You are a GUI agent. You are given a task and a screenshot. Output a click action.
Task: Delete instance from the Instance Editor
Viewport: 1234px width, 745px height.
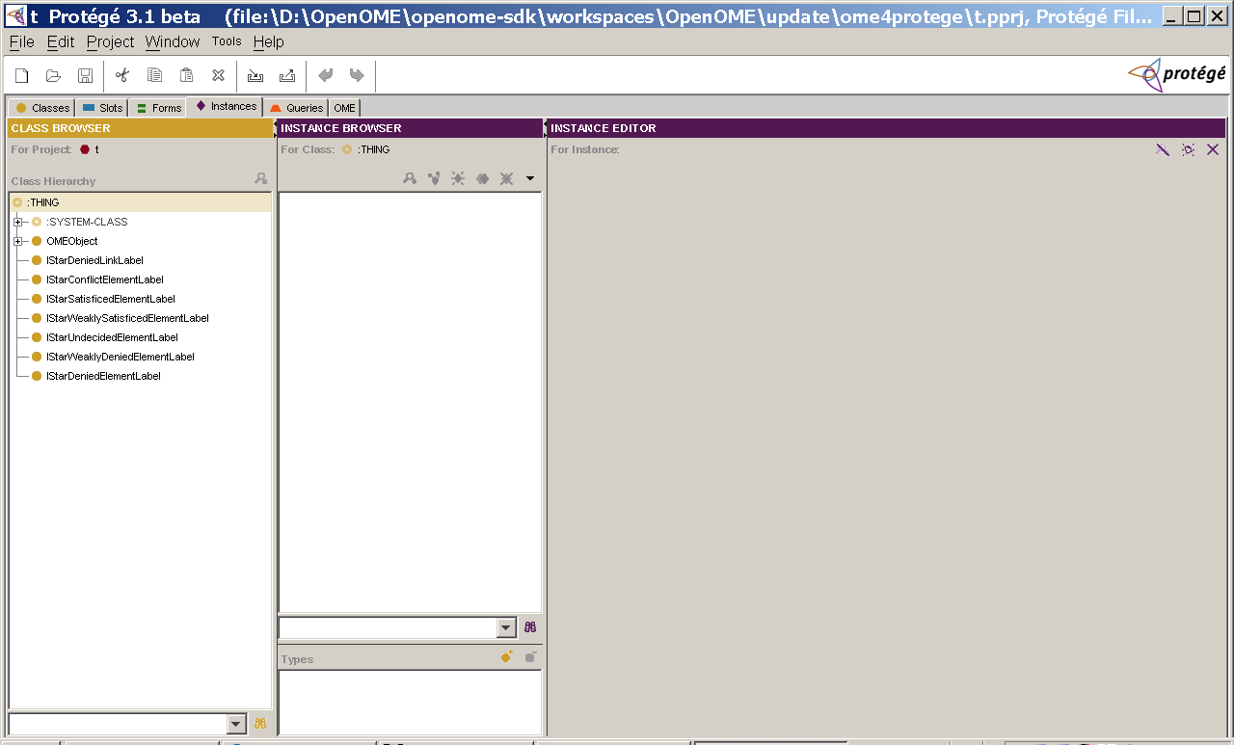[1213, 149]
